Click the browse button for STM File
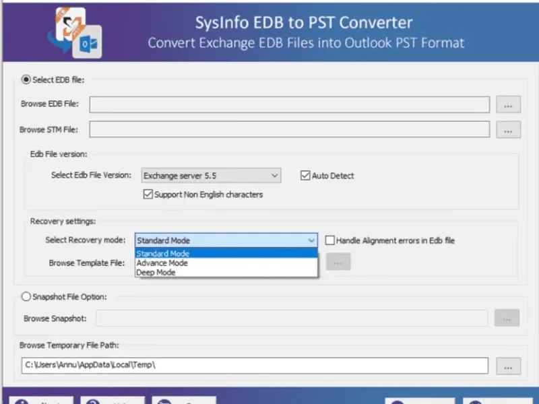This screenshot has width=539, height=404. point(508,129)
